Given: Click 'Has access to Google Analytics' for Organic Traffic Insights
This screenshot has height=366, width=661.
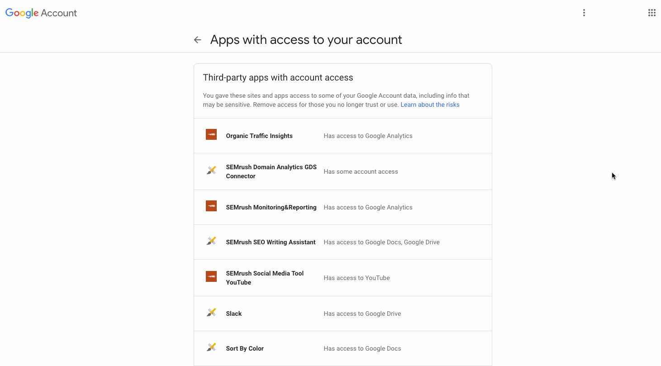Looking at the screenshot, I should pos(368,136).
